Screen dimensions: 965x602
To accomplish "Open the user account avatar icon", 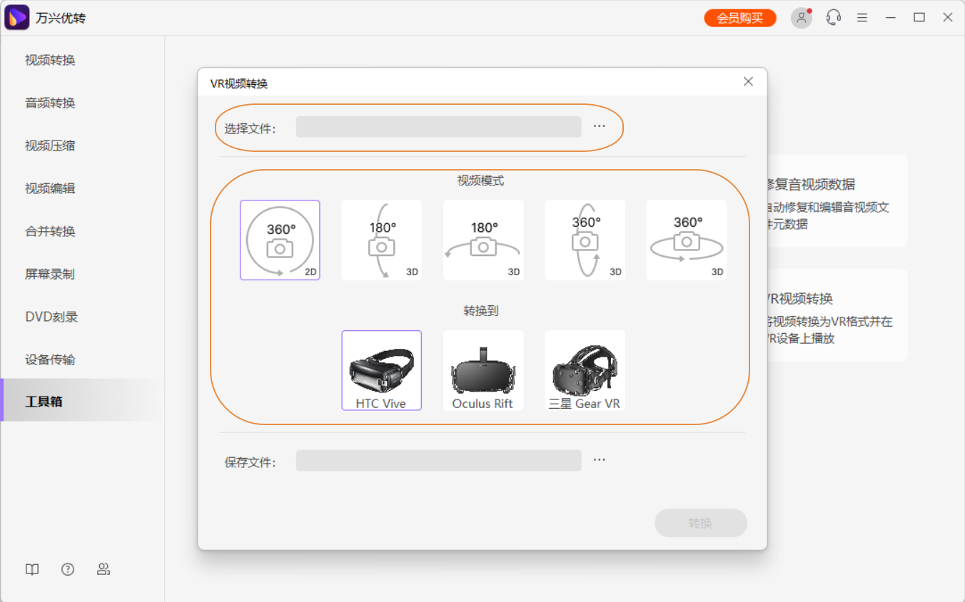I will [x=801, y=17].
